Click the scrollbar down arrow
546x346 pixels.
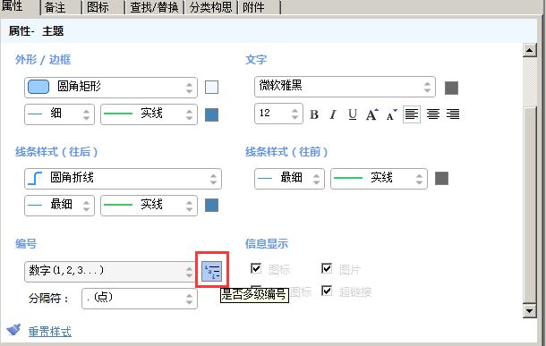529,310
